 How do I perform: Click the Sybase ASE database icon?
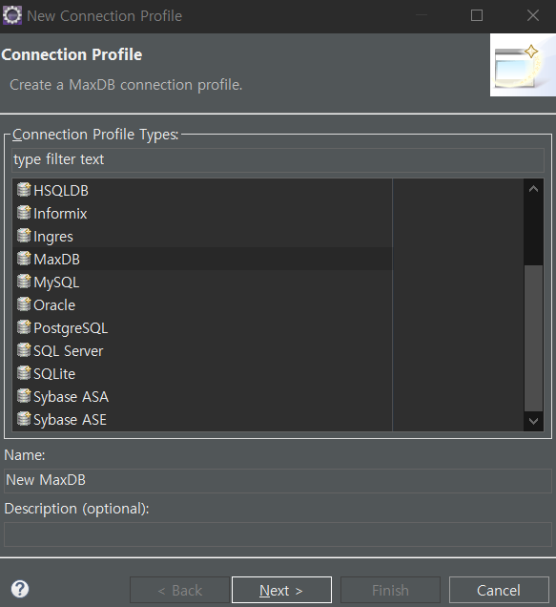[x=24, y=419]
